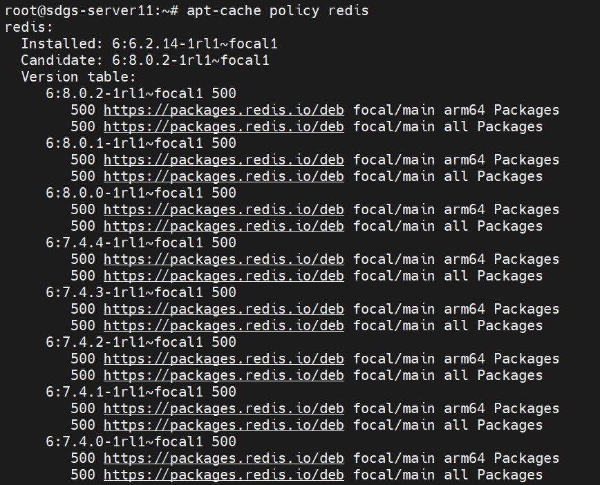Click the Candidate version 6:8.0.2-1rl1~focal1 text

(191, 60)
